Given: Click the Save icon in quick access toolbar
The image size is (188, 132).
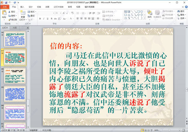Looking at the screenshot, I should click(6, 2).
